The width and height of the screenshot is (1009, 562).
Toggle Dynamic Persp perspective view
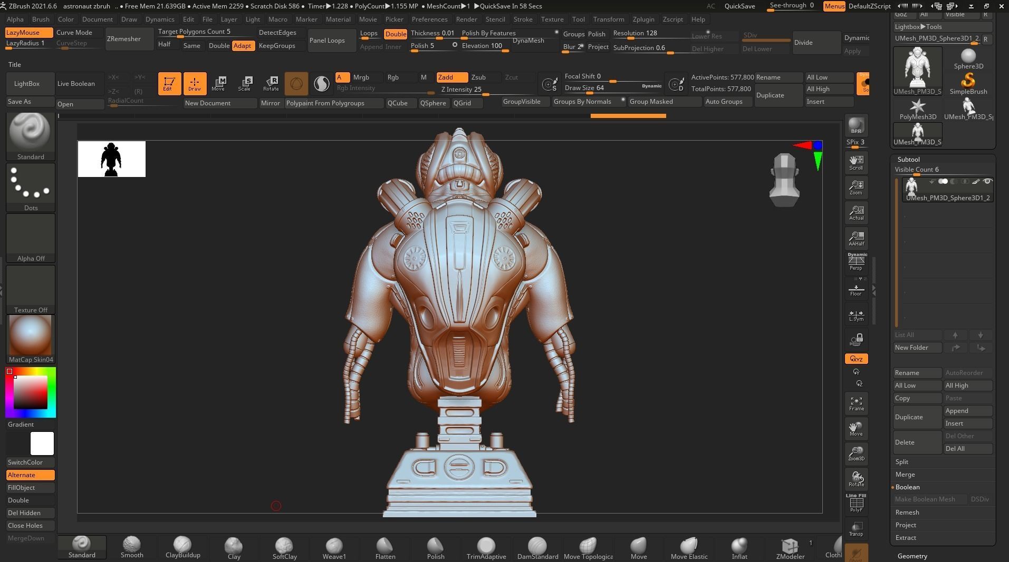coord(856,262)
